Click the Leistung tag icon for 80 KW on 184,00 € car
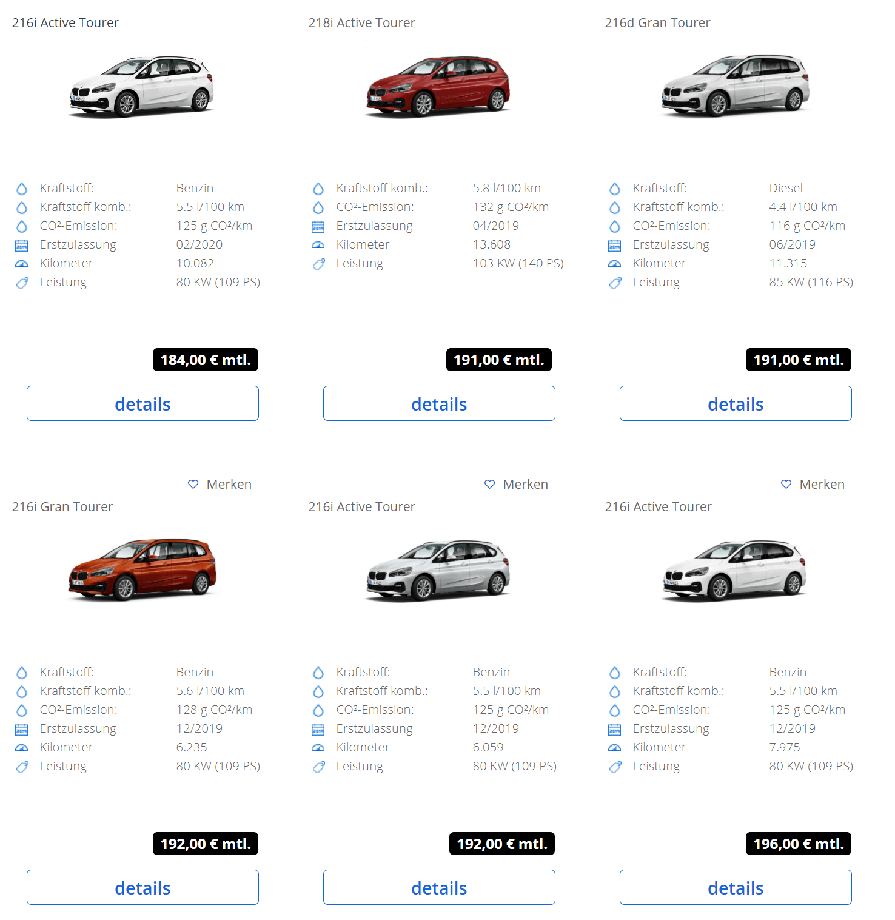The height and width of the screenshot is (920, 895). [x=22, y=283]
